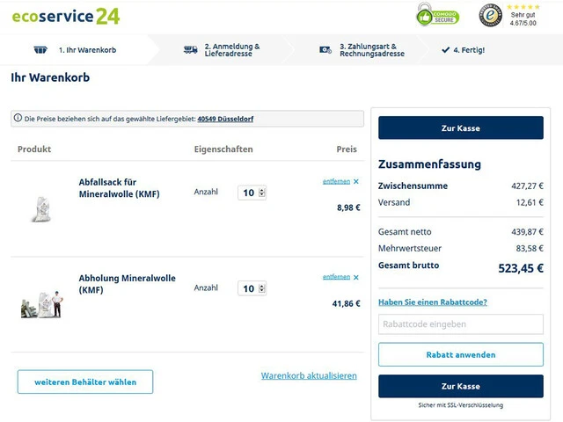Click Zwischensumme amount 427,27 €
Image resolution: width=563 pixels, height=422 pixels.
coord(527,186)
